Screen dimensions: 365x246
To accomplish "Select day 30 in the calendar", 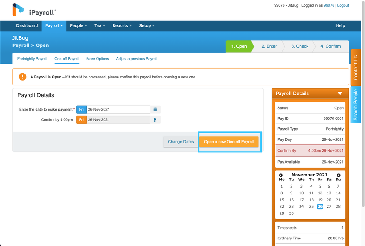I will pyautogui.click(x=291, y=213).
